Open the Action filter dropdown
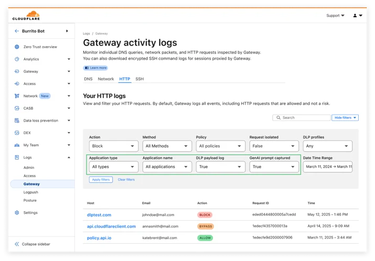This screenshot has height=261, width=375. [x=114, y=146]
